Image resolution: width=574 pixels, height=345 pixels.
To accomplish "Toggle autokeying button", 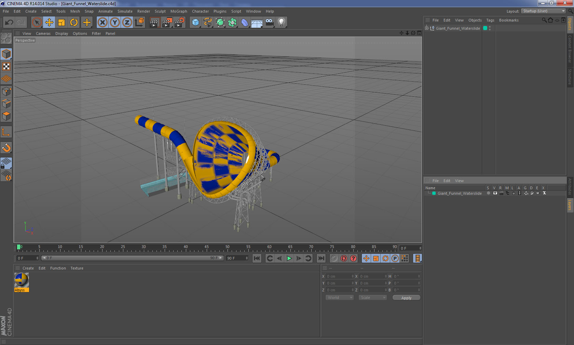I will pyautogui.click(x=344, y=258).
